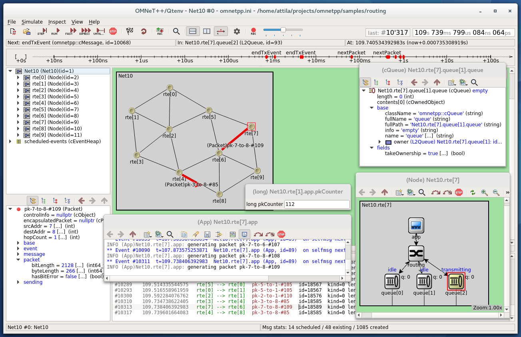Click the app module icon in rte[7] diagram

pos(416,226)
